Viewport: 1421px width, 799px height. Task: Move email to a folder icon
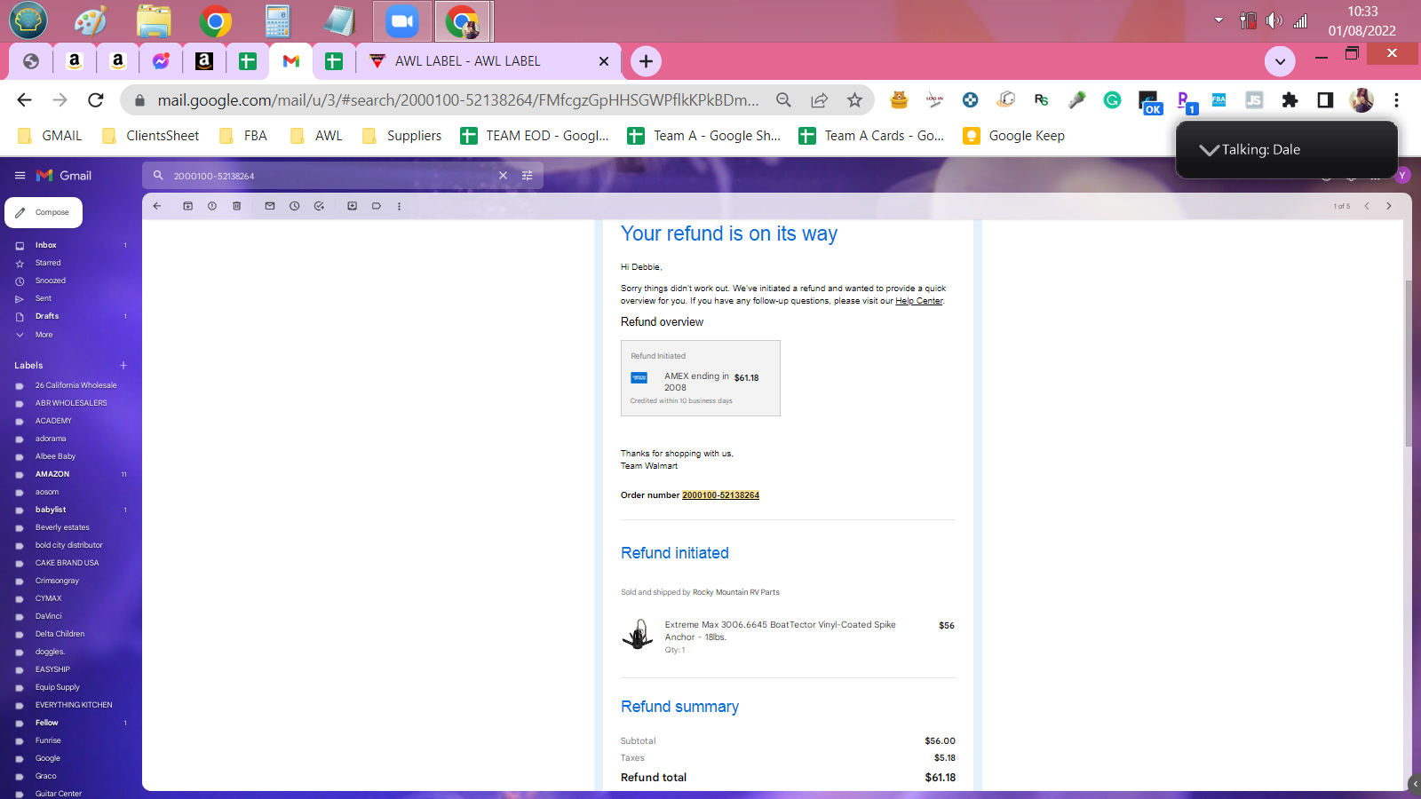[x=352, y=206]
